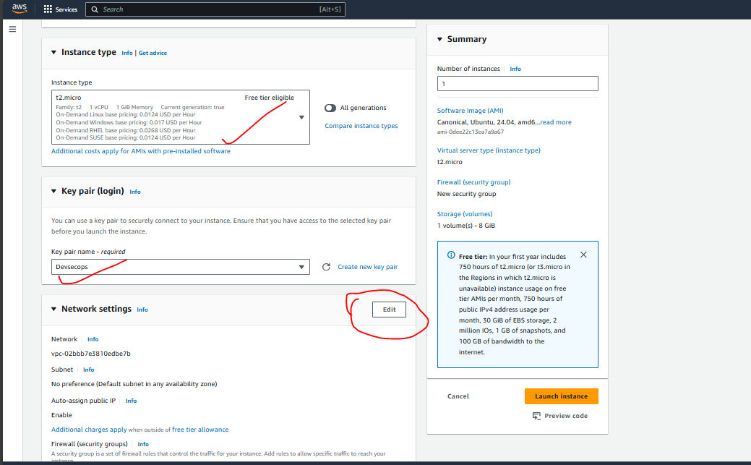Focus the Number of instances field
Image resolution: width=751 pixels, height=465 pixels.
click(518, 83)
